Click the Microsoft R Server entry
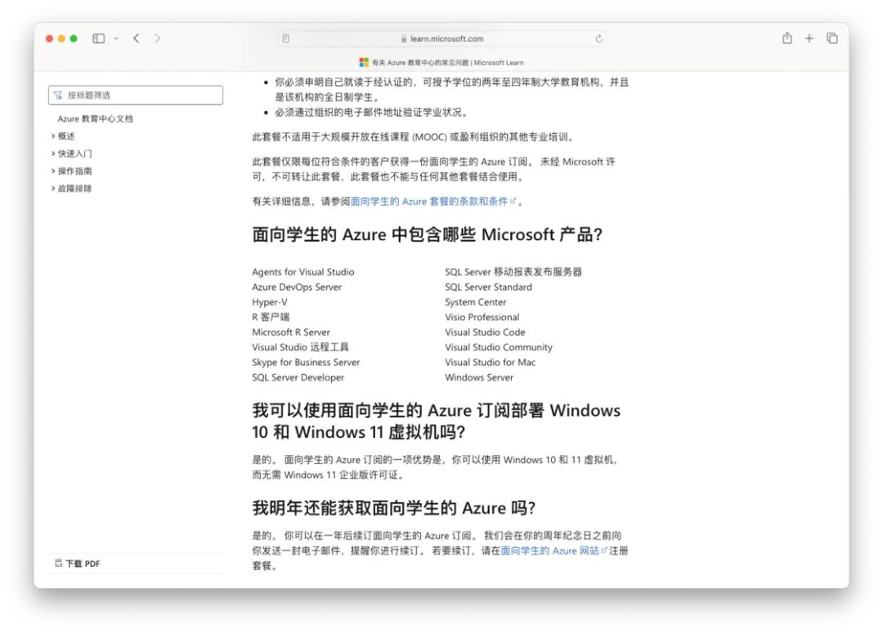883x633 pixels. 291,332
